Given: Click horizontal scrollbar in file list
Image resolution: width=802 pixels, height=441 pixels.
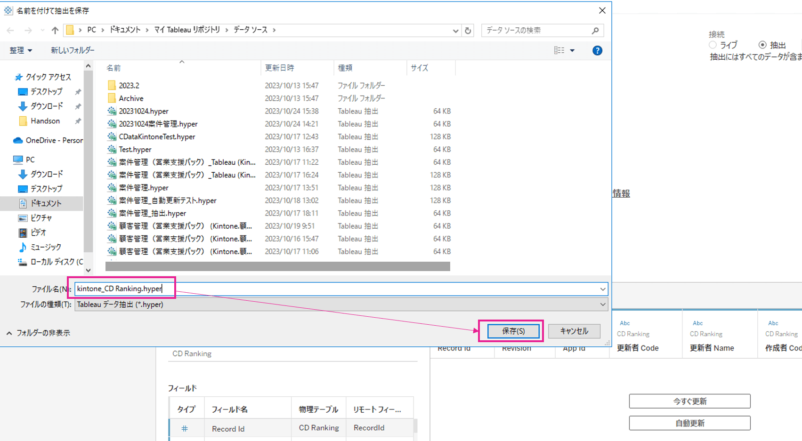Looking at the screenshot, I should tap(277, 266).
